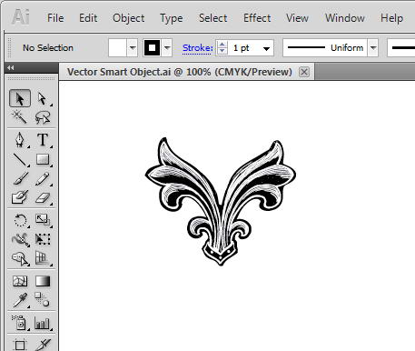The image size is (415, 351).
Task: Select the Perspective Grid tool
Action: [43, 258]
